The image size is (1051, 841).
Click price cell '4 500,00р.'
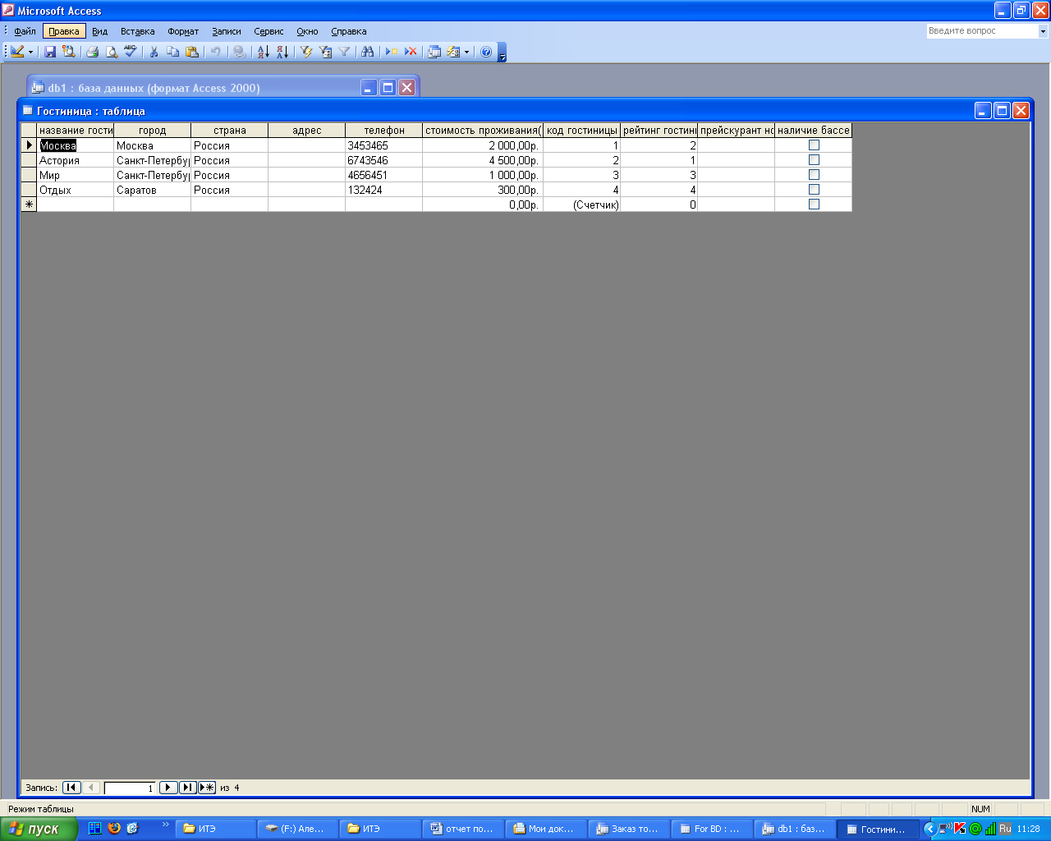483,160
